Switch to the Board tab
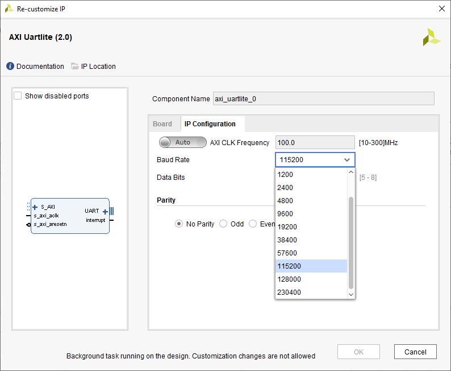The image size is (451, 371). (162, 124)
